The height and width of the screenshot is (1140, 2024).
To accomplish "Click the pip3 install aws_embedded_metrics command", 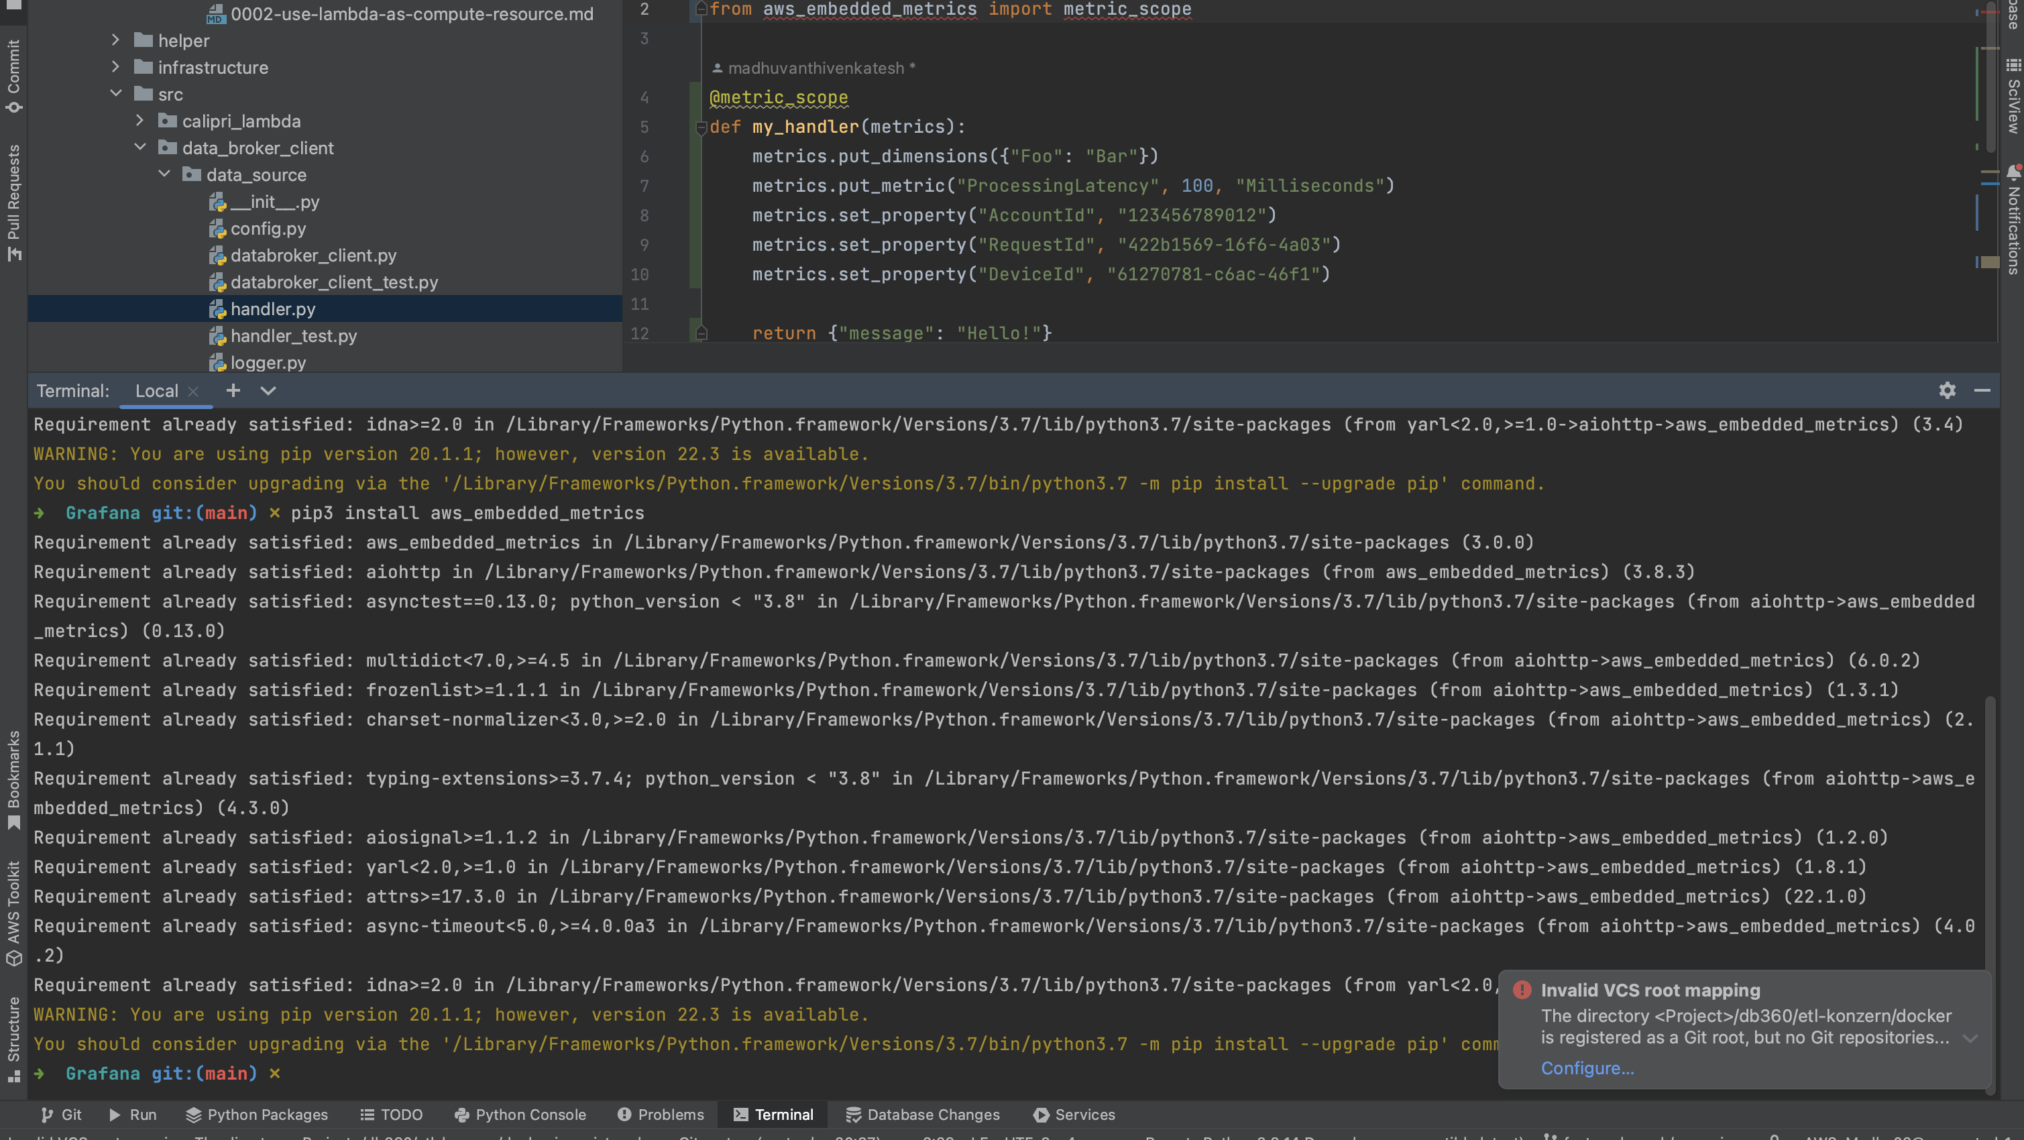I will [x=467, y=513].
